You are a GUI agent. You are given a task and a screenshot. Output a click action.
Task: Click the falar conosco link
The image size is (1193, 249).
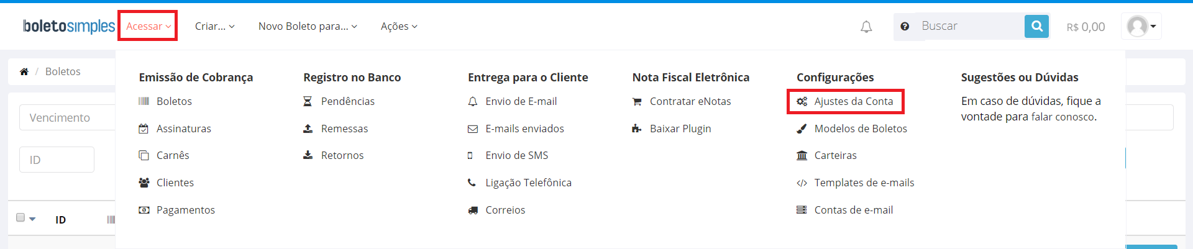[1063, 117]
